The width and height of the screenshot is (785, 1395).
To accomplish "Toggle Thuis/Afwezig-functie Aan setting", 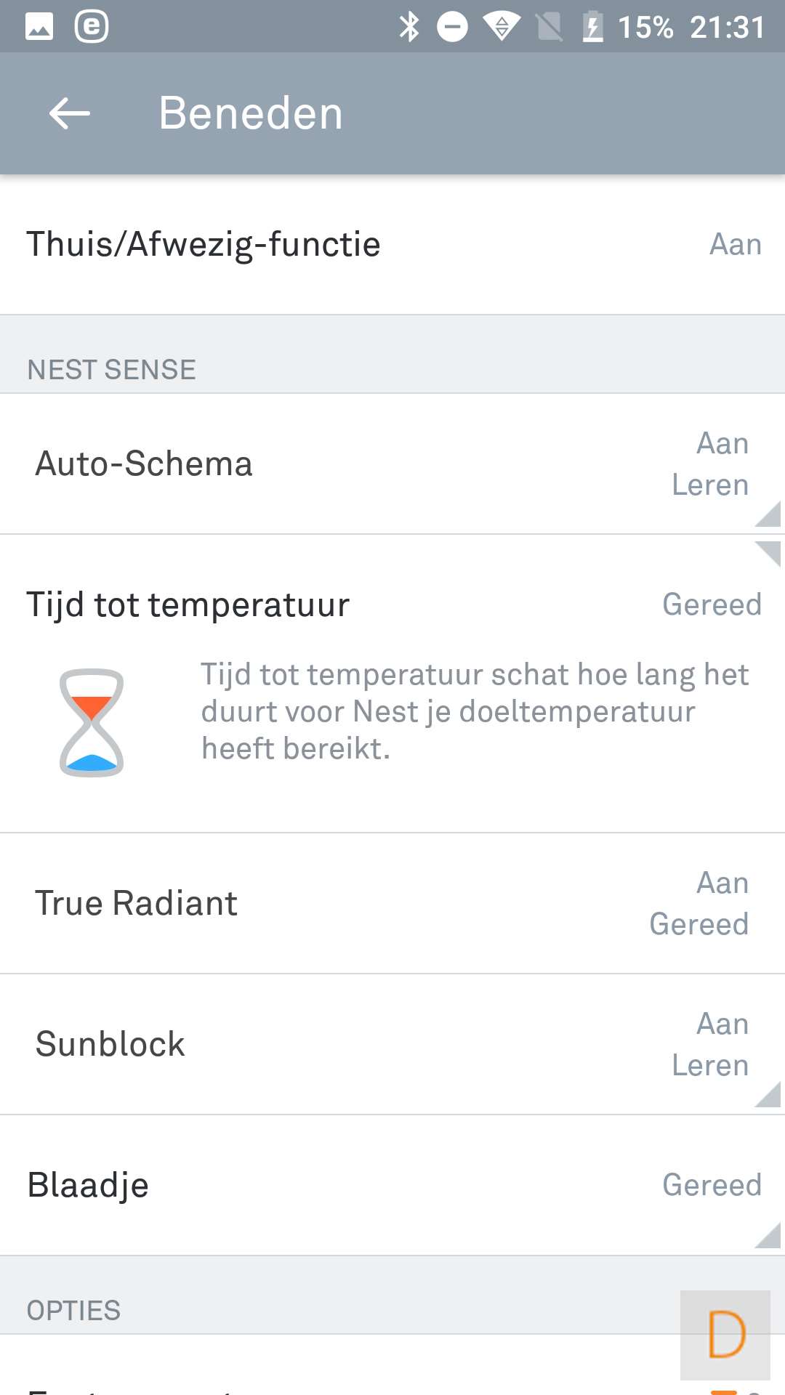I will pos(735,245).
